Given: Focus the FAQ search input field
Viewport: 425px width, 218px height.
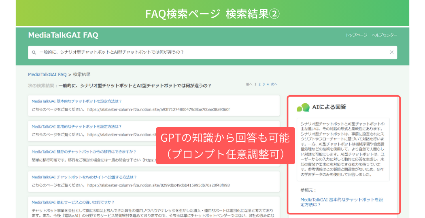Looking at the screenshot, I should (212, 52).
